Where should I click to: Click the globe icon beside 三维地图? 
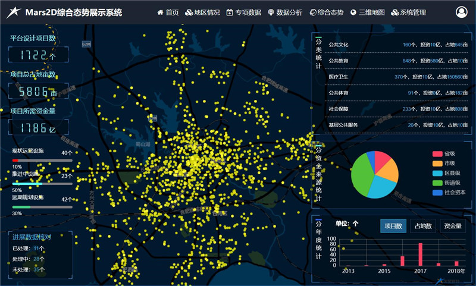coord(353,12)
